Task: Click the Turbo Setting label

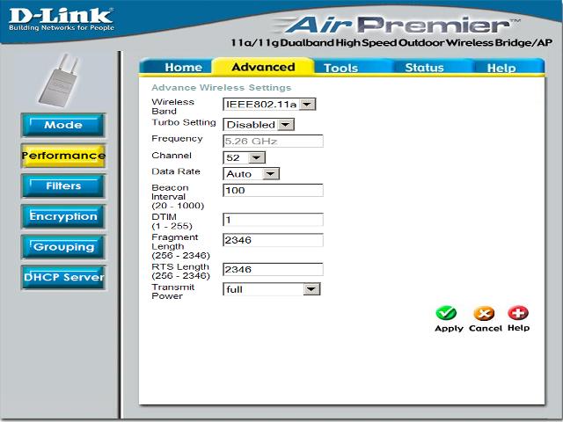Action: coord(184,122)
